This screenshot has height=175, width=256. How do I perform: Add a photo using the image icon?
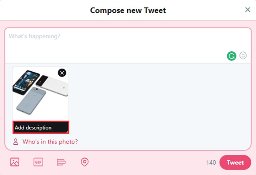click(x=15, y=162)
